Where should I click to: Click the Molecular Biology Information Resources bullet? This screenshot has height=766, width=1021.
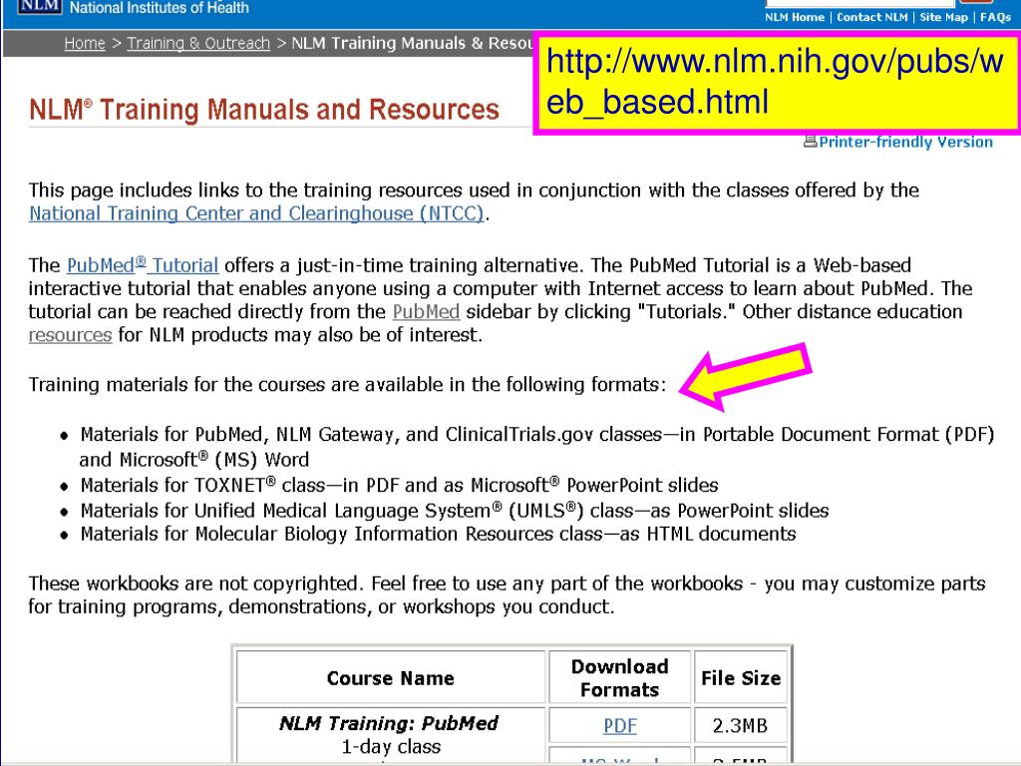click(x=439, y=535)
